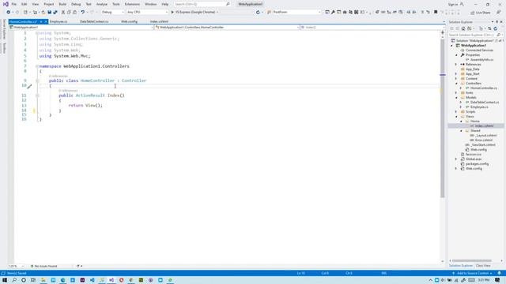Open the Any CPU platform dropdown
This screenshot has width=506, height=284.
point(147,13)
